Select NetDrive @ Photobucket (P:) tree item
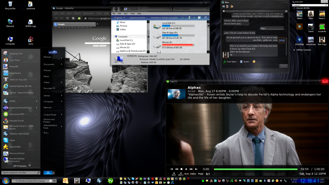The image size is (329, 185). tap(131, 51)
